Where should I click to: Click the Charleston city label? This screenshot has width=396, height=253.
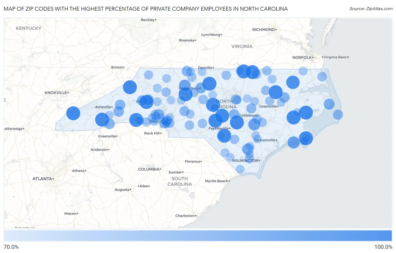[186, 216]
